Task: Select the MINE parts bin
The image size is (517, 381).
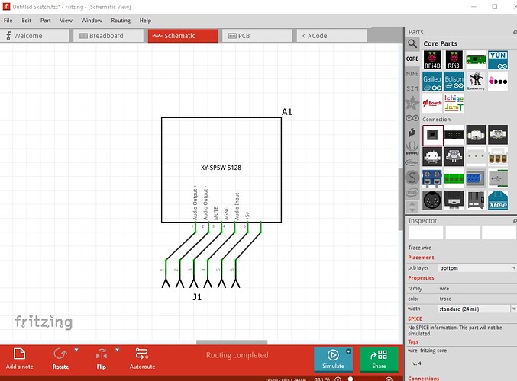Action: tap(412, 74)
